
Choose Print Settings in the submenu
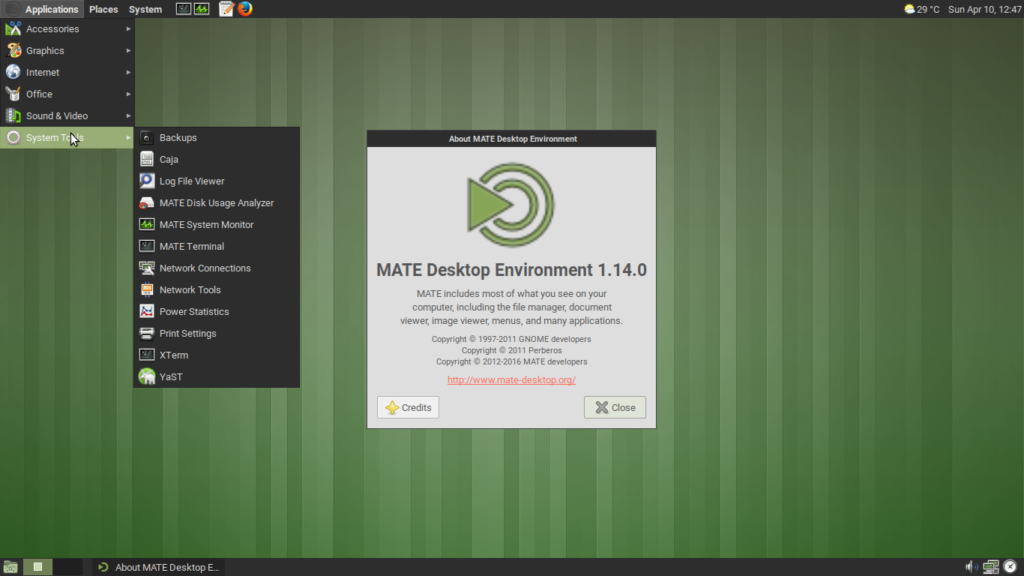(217, 334)
